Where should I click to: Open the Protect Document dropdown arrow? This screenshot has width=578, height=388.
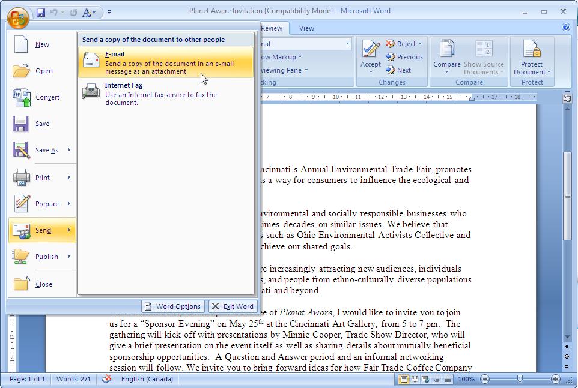(549, 73)
